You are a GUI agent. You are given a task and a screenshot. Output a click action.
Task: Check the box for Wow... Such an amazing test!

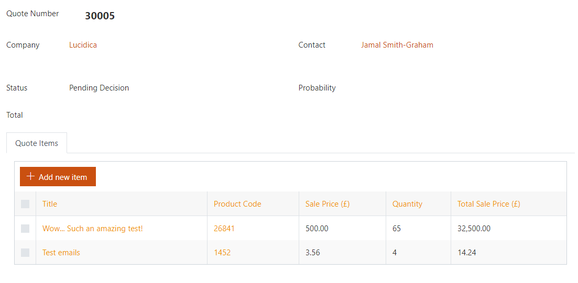pyautogui.click(x=25, y=229)
